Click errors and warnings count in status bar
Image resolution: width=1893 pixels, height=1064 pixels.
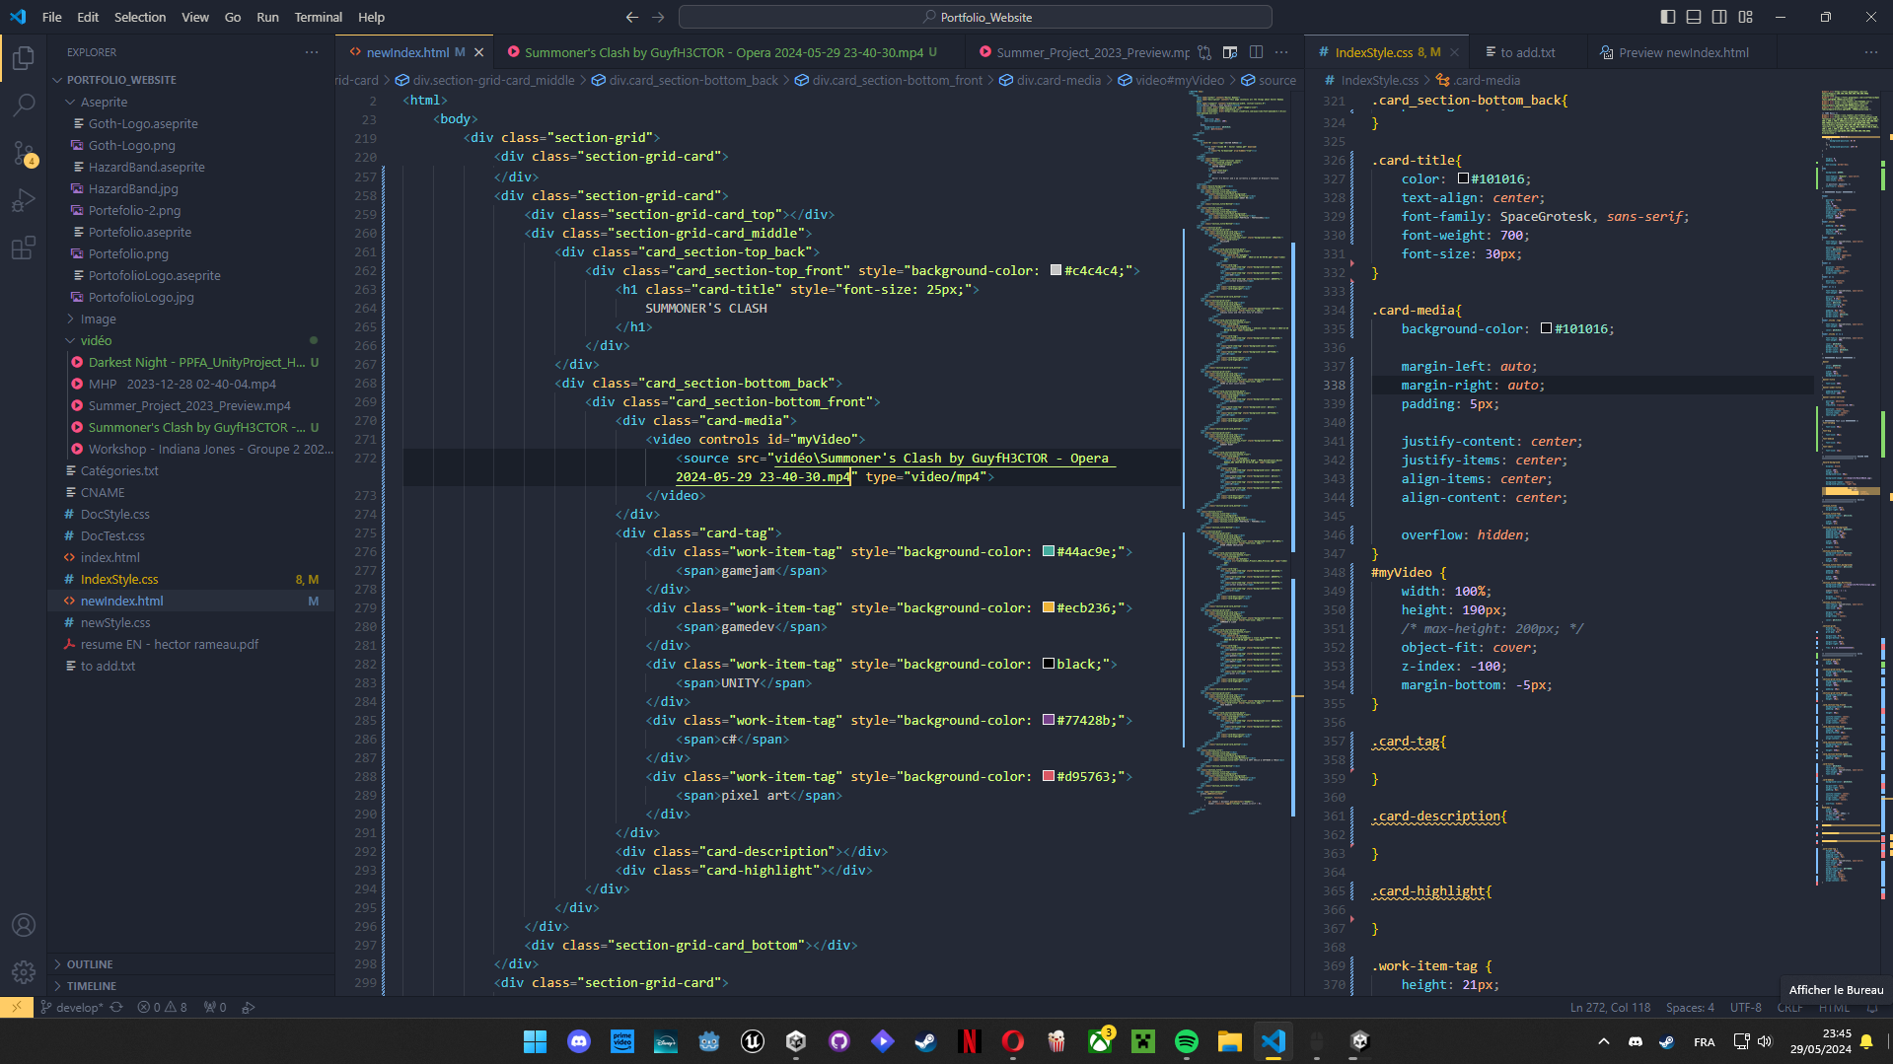(x=162, y=1008)
